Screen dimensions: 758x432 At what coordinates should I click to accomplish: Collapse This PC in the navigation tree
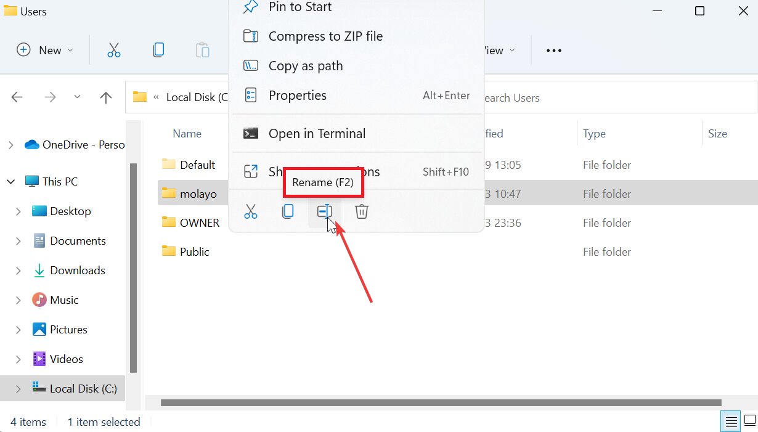point(10,181)
